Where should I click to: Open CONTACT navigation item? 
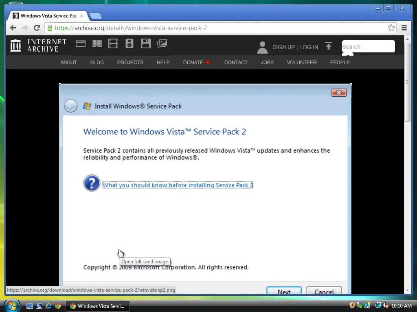pyautogui.click(x=236, y=62)
